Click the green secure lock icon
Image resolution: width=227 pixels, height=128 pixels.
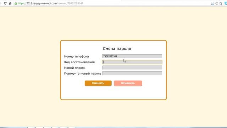16,3
